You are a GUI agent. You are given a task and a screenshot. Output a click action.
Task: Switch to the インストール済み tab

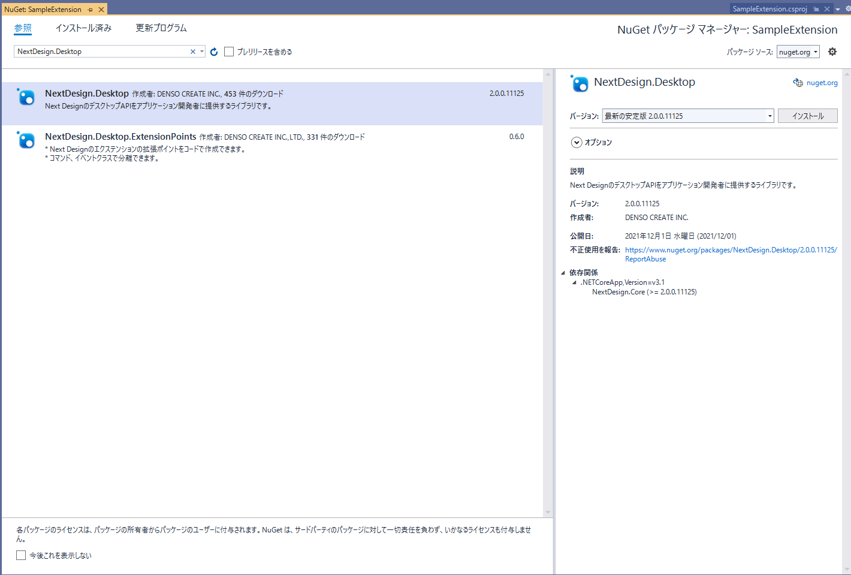(x=83, y=28)
